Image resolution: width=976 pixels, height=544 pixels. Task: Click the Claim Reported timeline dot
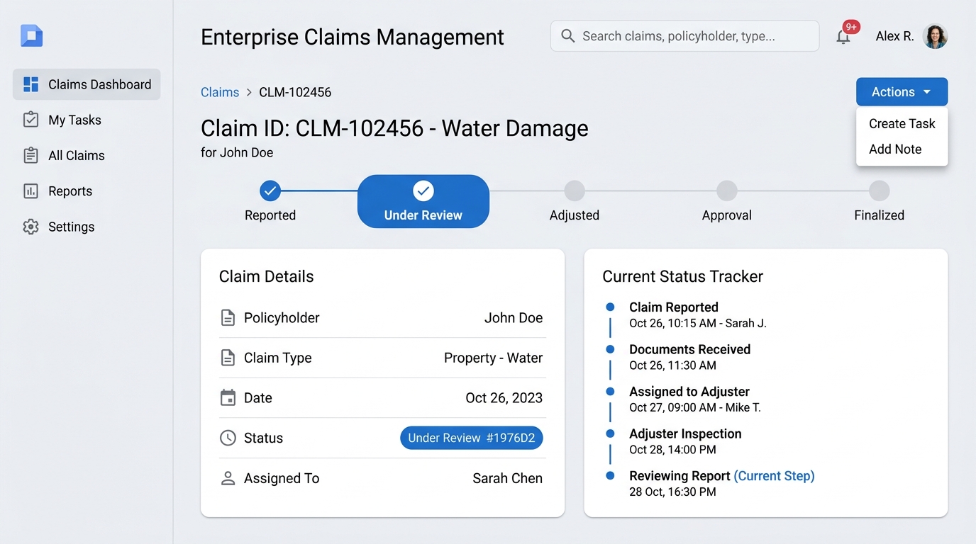[610, 307]
